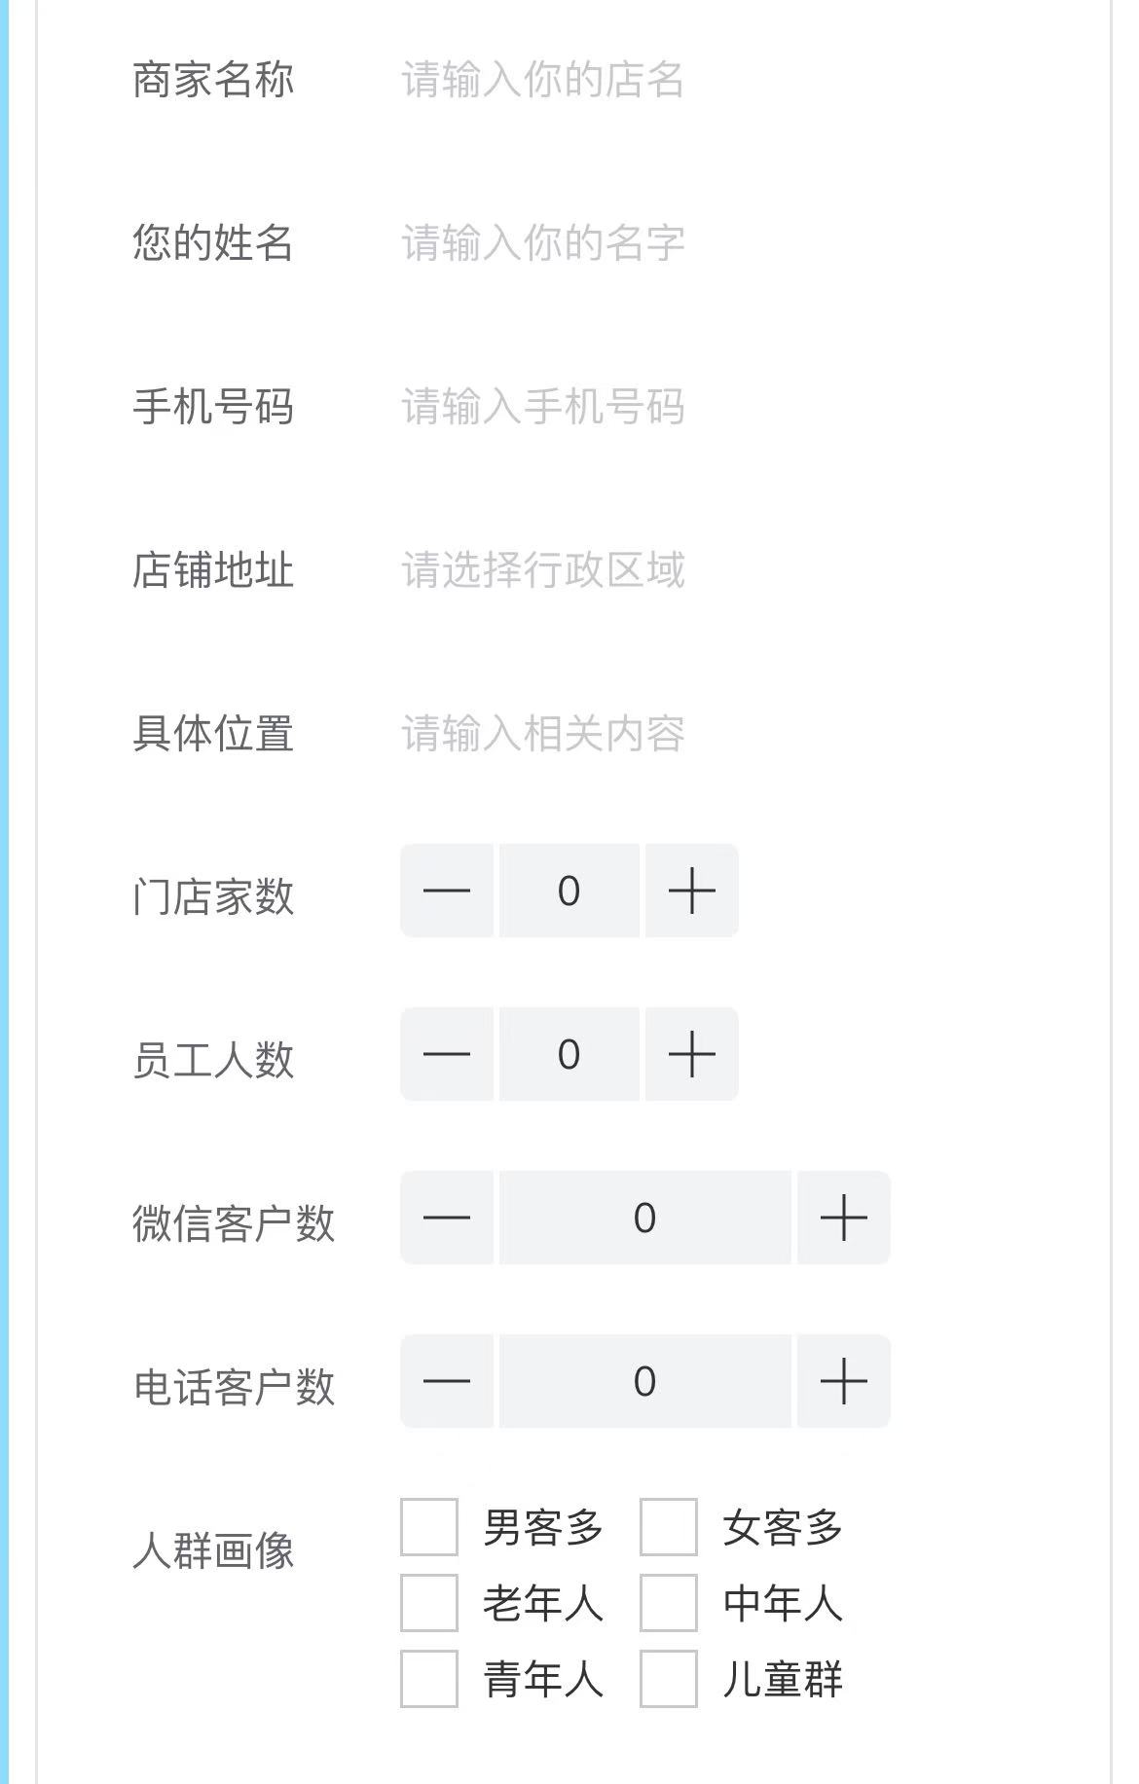Image resolution: width=1139 pixels, height=1784 pixels.
Task: Increase 电话客户数 with the plus icon
Action: coord(843,1380)
